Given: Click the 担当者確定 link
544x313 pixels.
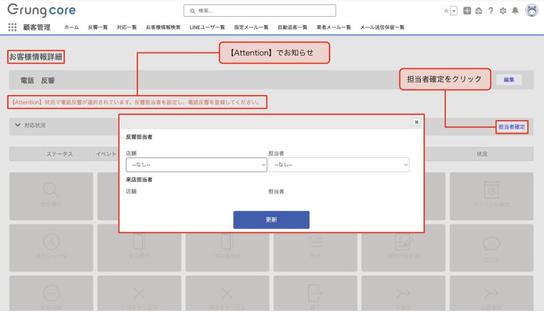Looking at the screenshot, I should (511, 128).
